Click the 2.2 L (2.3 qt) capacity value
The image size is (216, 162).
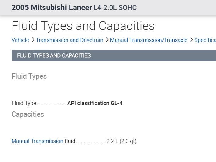pos(121,141)
